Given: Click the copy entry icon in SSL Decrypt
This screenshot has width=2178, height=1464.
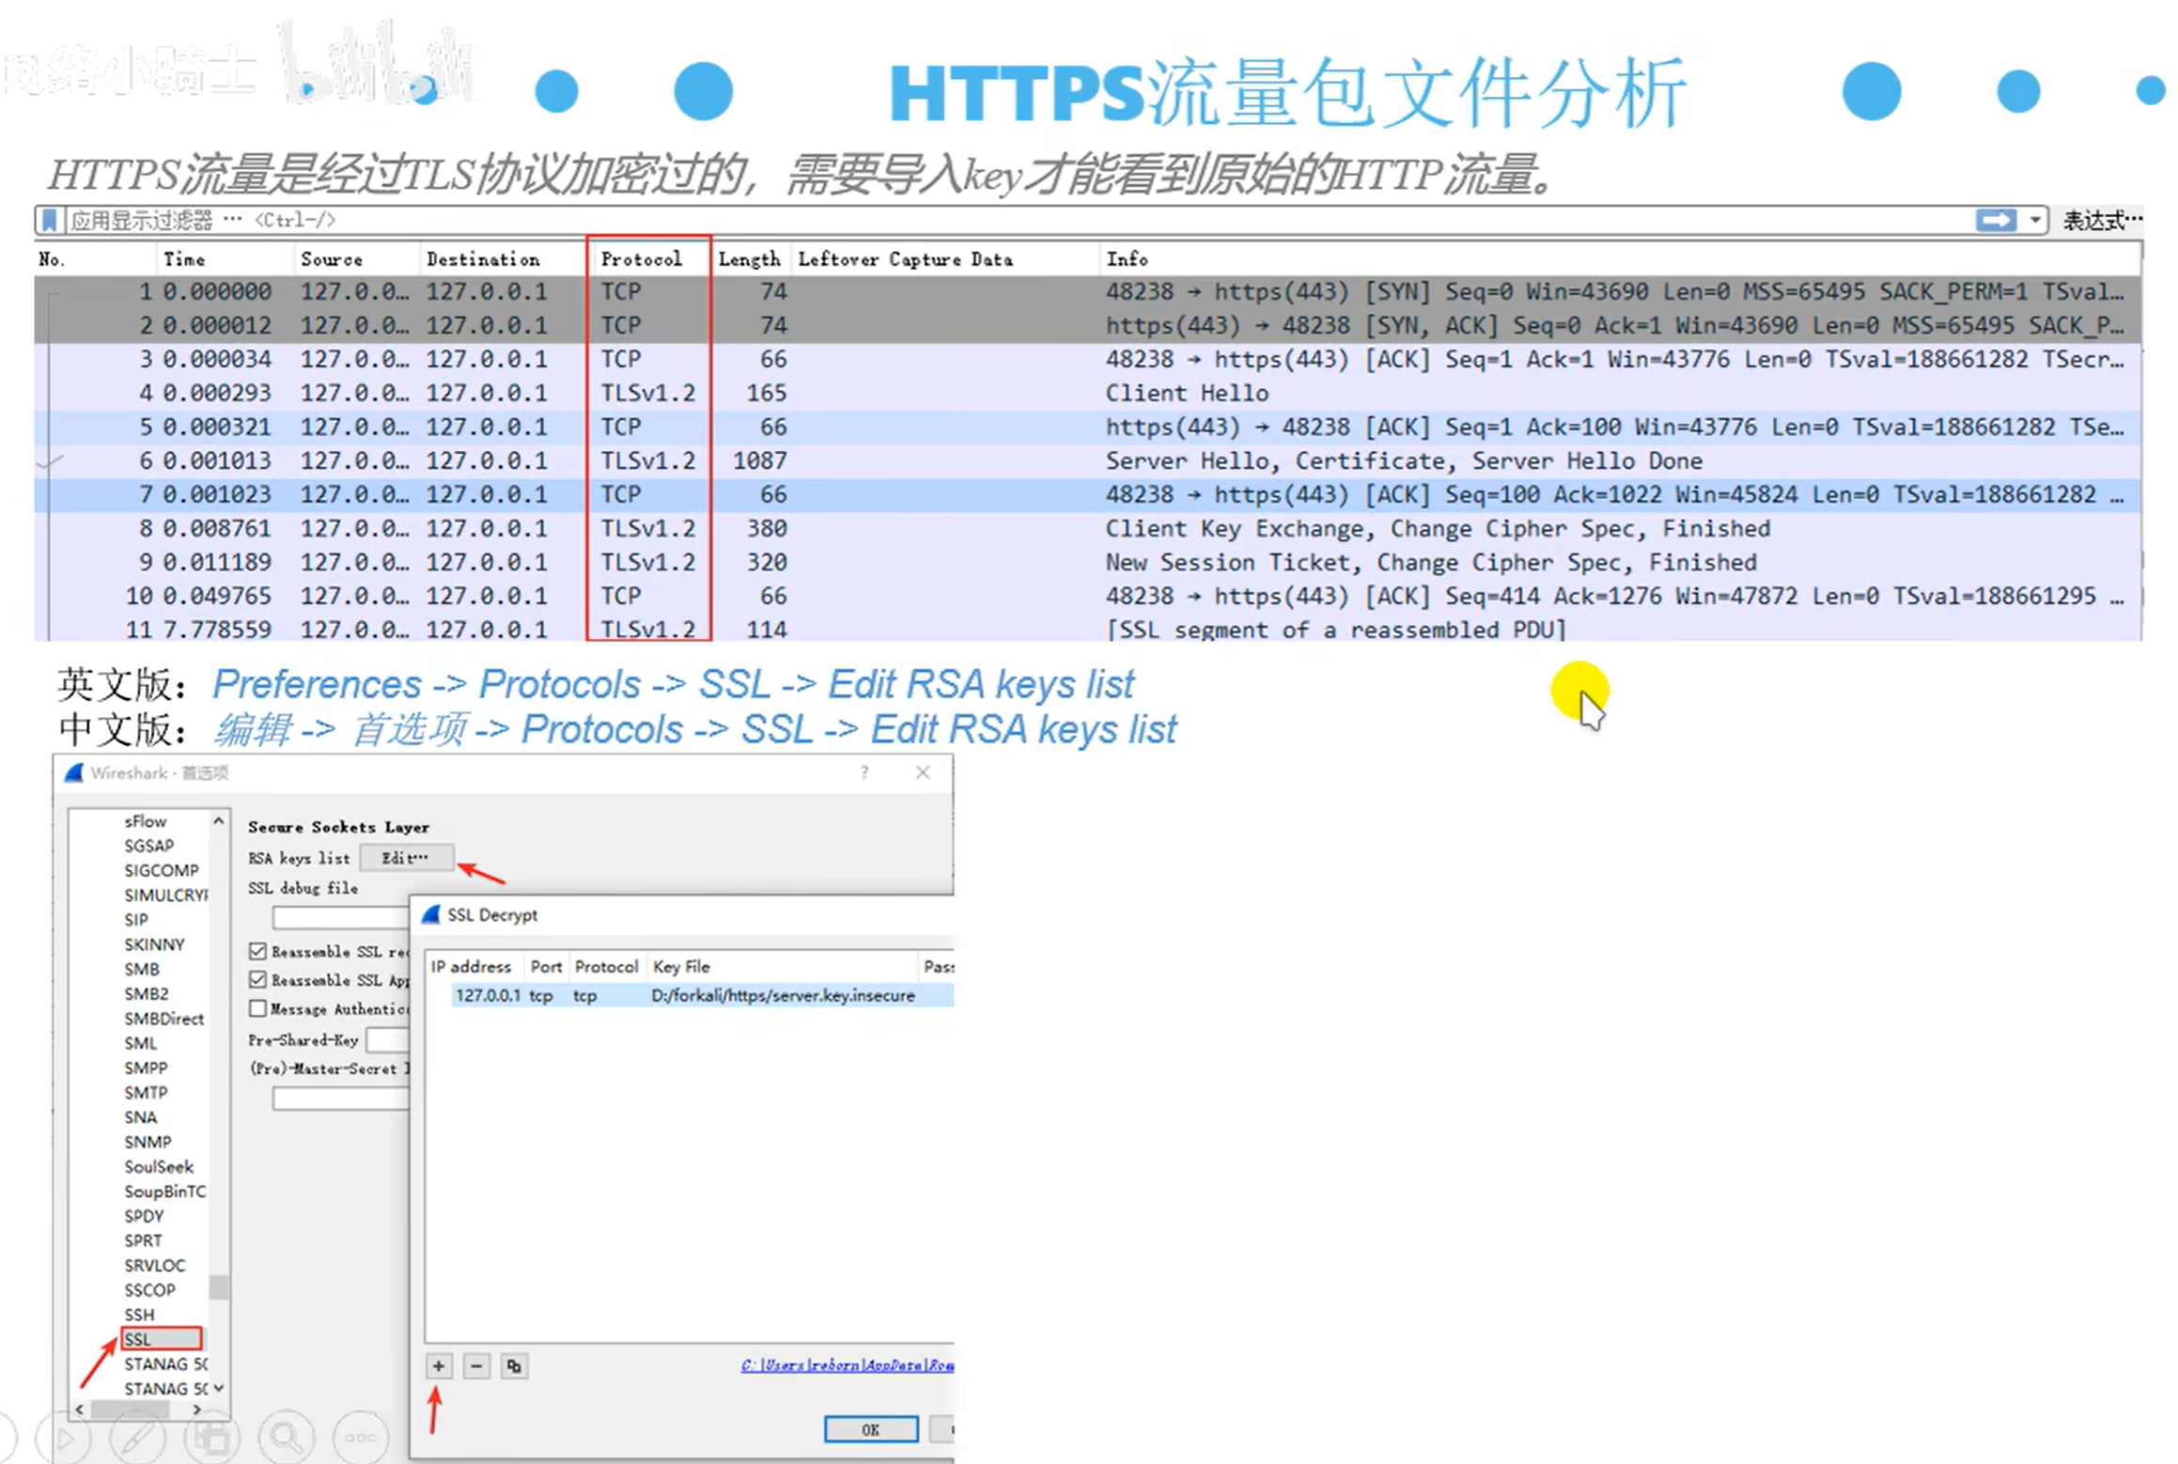Looking at the screenshot, I should 513,1365.
